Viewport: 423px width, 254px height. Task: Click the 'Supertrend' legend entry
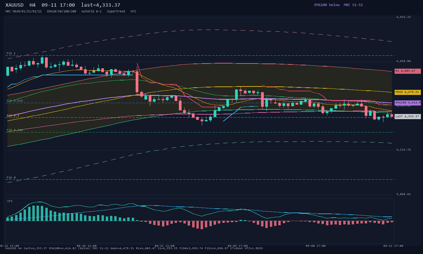click(x=116, y=11)
